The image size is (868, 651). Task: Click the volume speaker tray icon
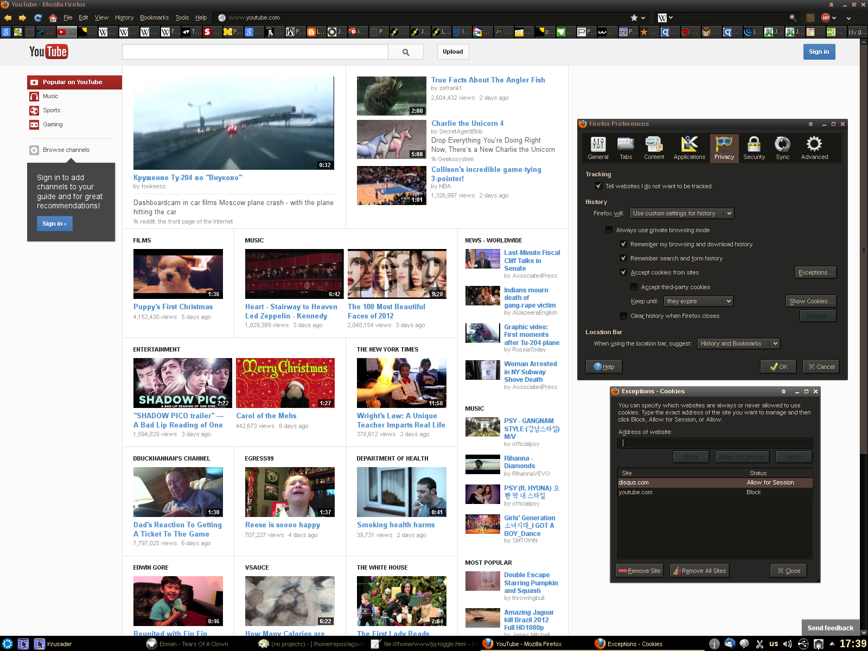click(788, 644)
